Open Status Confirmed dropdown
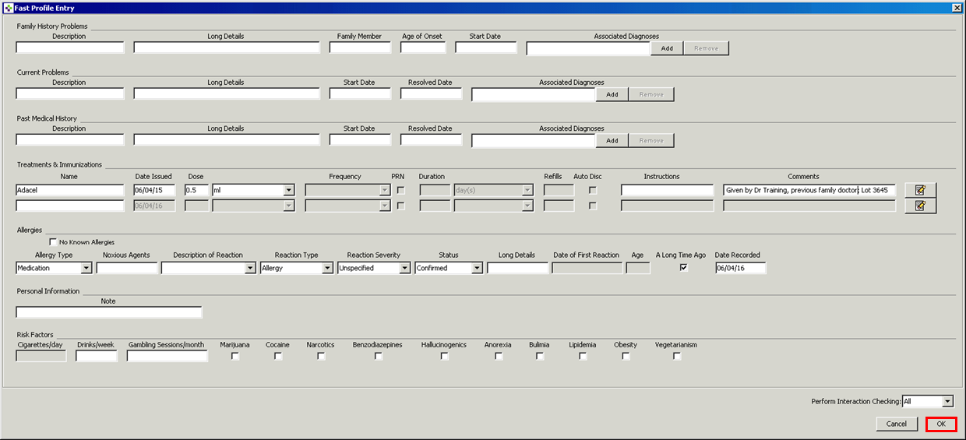 pyautogui.click(x=477, y=268)
